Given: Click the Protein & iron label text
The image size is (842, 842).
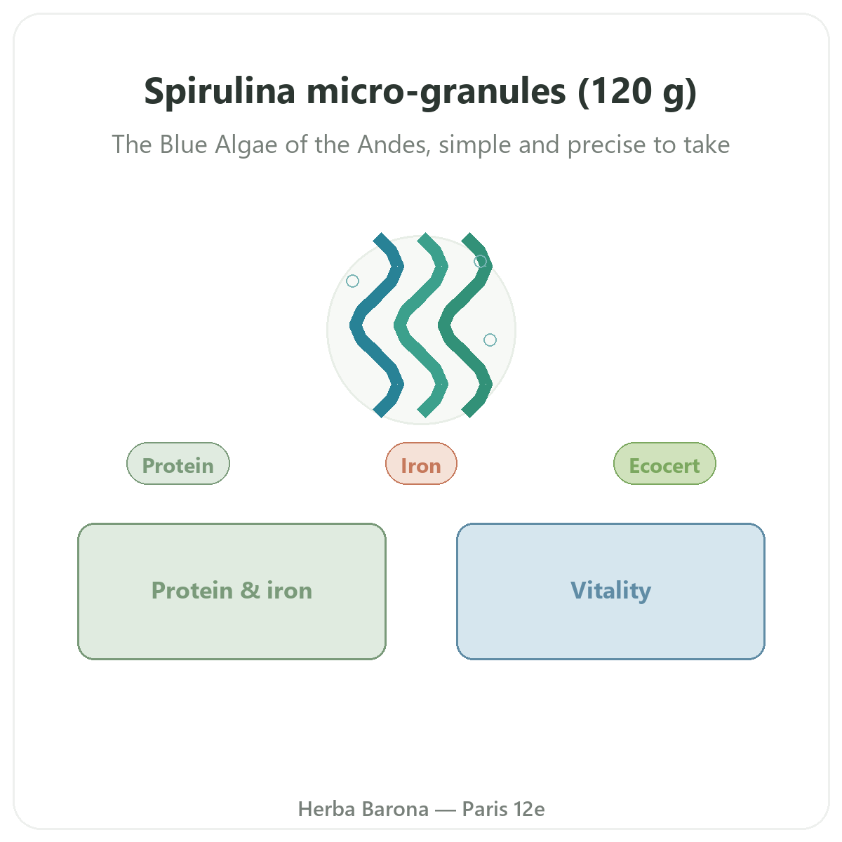Looking at the screenshot, I should point(232,591).
